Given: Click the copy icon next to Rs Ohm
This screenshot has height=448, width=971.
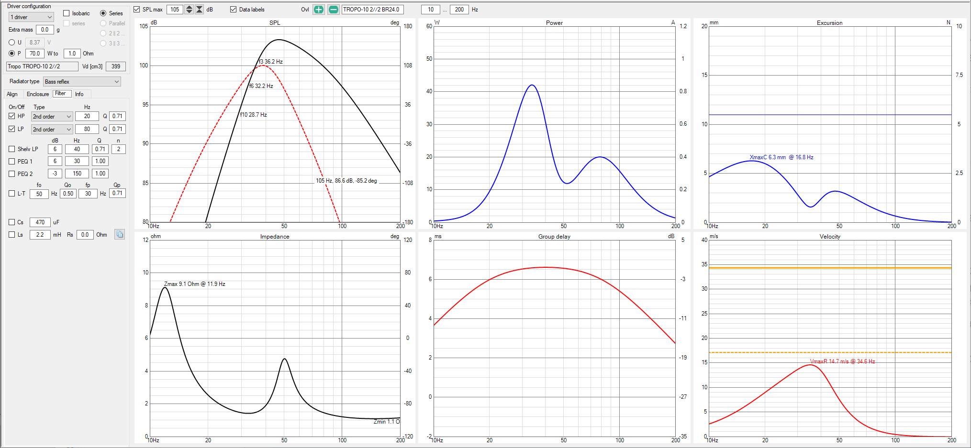Looking at the screenshot, I should coord(120,234).
